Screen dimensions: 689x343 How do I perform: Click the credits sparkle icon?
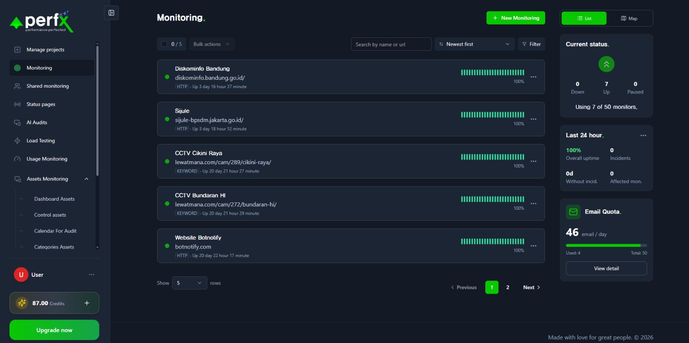pyautogui.click(x=22, y=303)
